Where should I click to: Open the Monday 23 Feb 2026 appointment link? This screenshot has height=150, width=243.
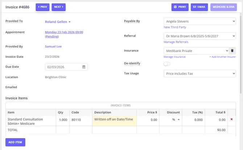pos(64,34)
